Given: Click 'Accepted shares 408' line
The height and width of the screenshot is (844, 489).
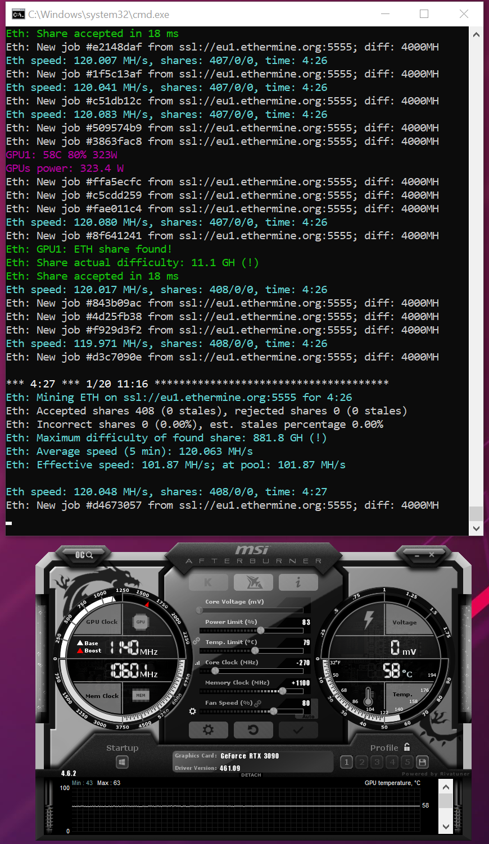Looking at the screenshot, I should [207, 411].
